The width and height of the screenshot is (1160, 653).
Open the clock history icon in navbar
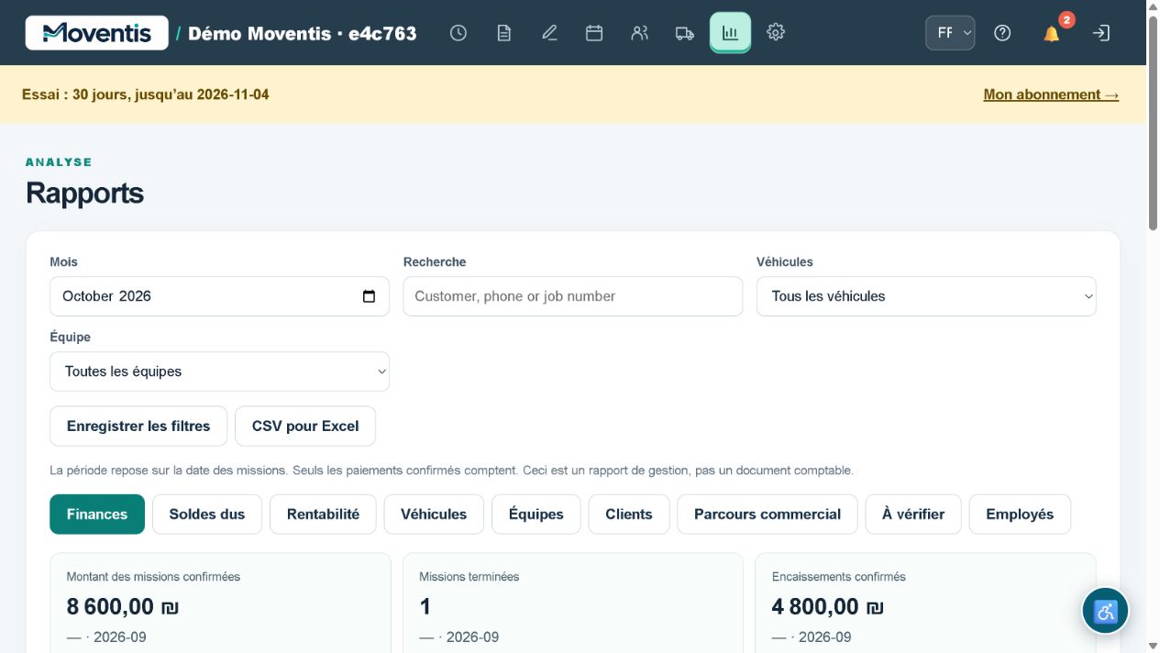458,33
